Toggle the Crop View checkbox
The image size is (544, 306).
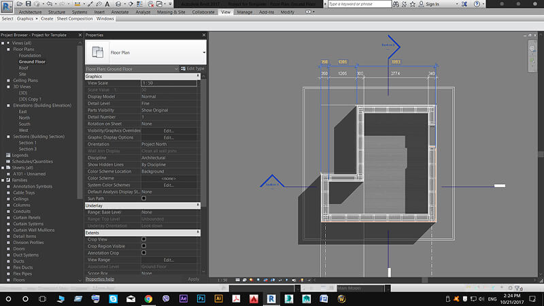click(143, 239)
